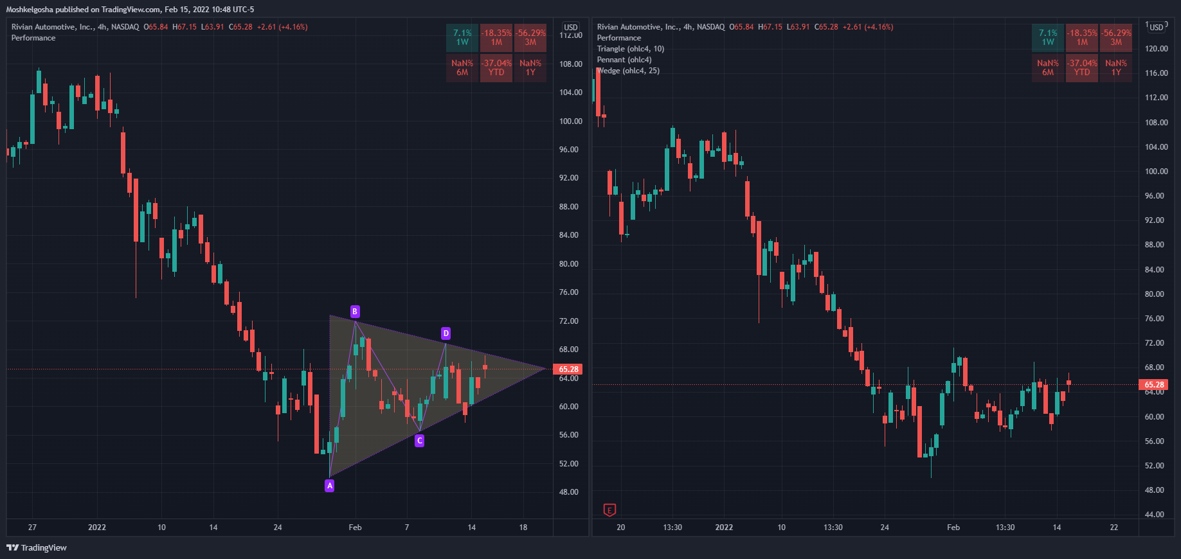1181x559 pixels.
Task: Click USD currency button on right chart
Action: tap(1157, 27)
